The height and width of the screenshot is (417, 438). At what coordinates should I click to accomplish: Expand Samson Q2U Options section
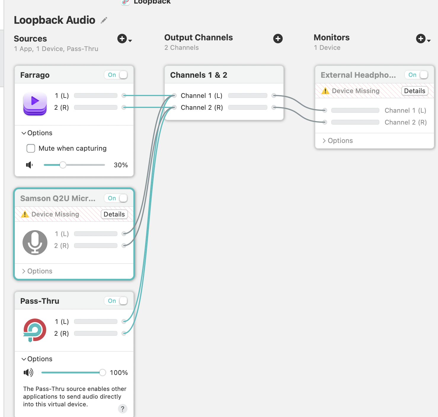click(x=37, y=271)
